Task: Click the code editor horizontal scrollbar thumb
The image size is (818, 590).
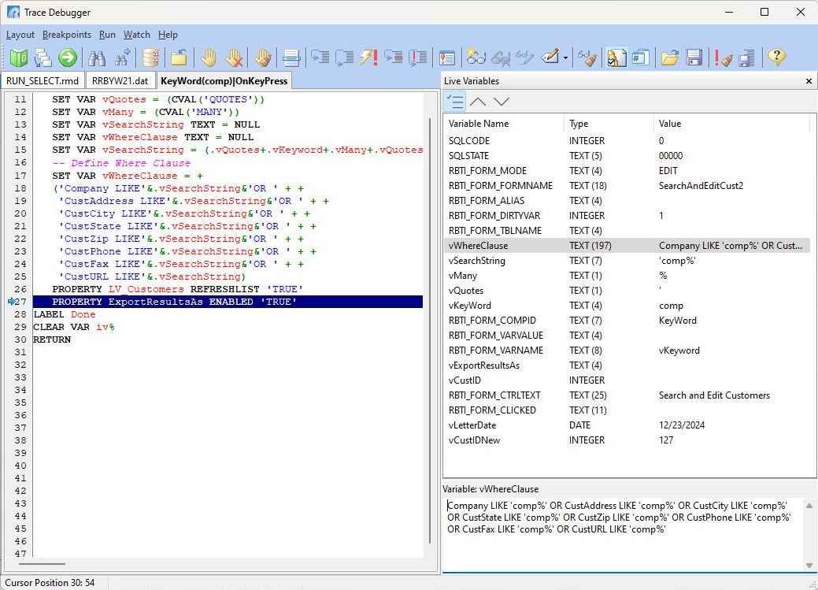Action: [43, 563]
